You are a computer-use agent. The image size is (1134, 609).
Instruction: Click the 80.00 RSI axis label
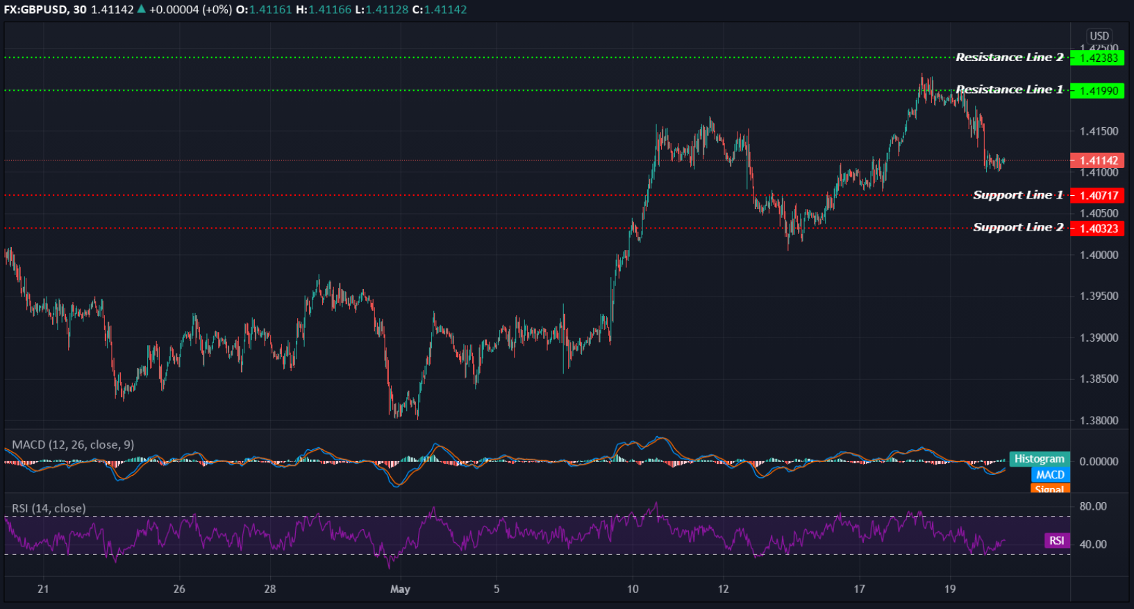(1093, 506)
